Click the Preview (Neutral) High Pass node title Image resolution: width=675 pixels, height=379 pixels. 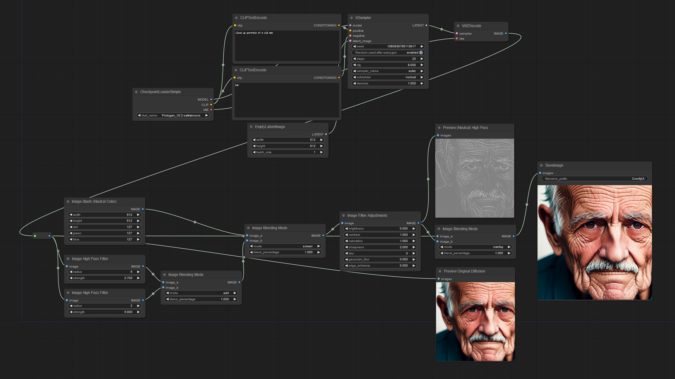[465, 128]
